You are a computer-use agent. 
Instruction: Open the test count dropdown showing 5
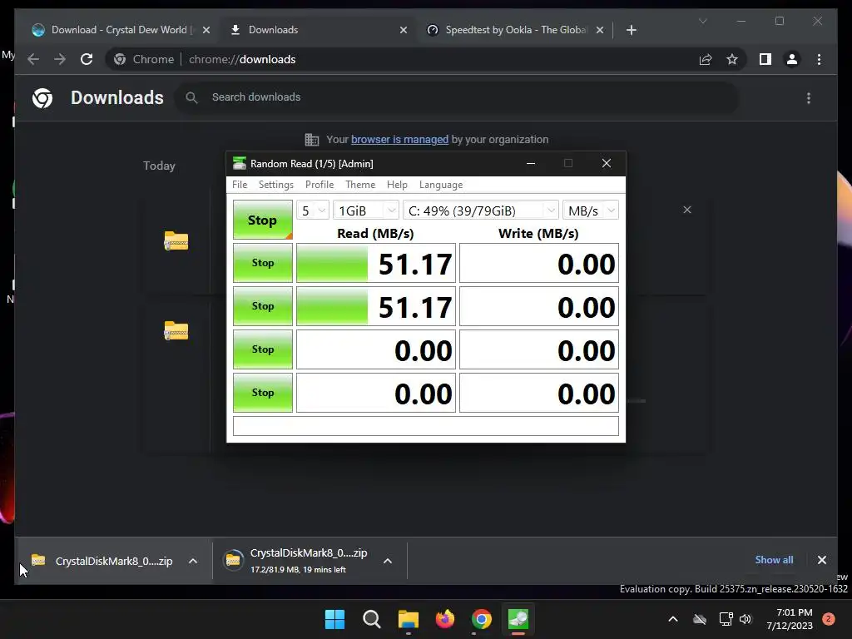pos(313,211)
